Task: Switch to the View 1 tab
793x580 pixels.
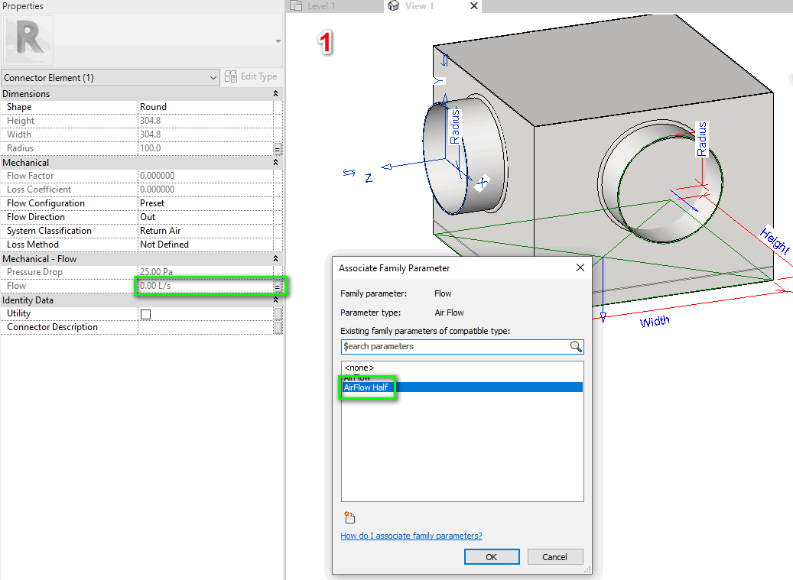Action: 420,6
